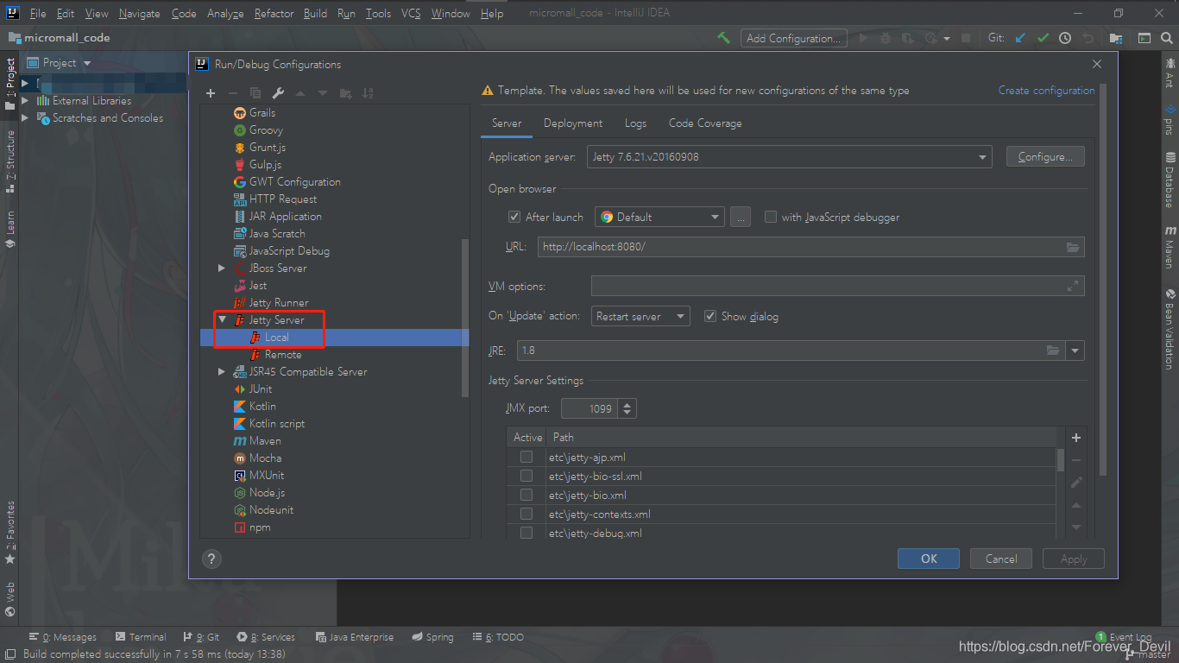Click the copy configuration icon
1179x663 pixels.
pyautogui.click(x=255, y=93)
